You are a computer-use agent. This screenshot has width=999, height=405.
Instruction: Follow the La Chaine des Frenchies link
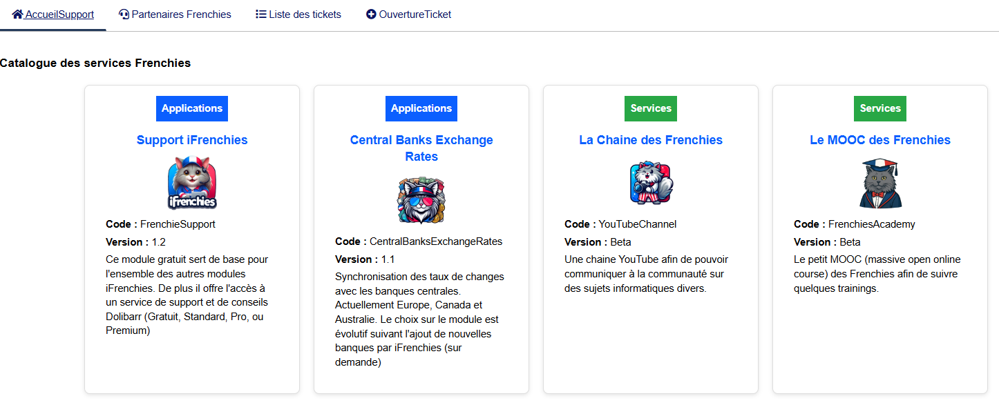pos(651,140)
